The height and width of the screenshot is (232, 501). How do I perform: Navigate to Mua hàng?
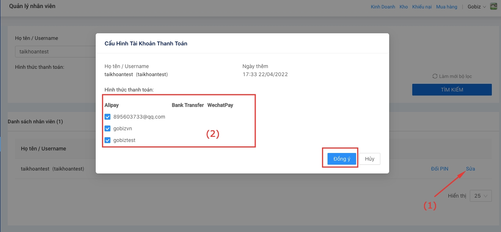(x=446, y=7)
